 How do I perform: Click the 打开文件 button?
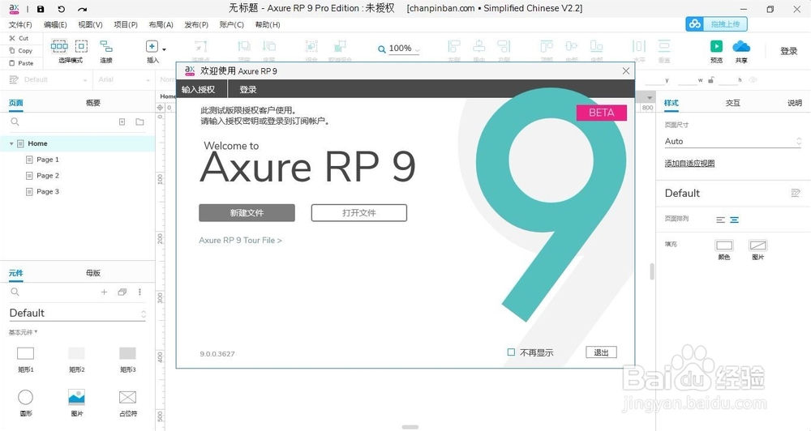(x=359, y=213)
